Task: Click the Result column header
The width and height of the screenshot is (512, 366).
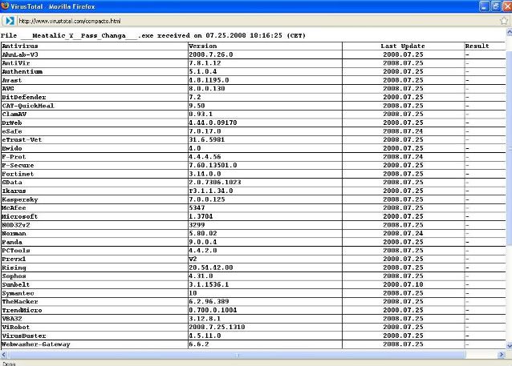Action: (477, 46)
